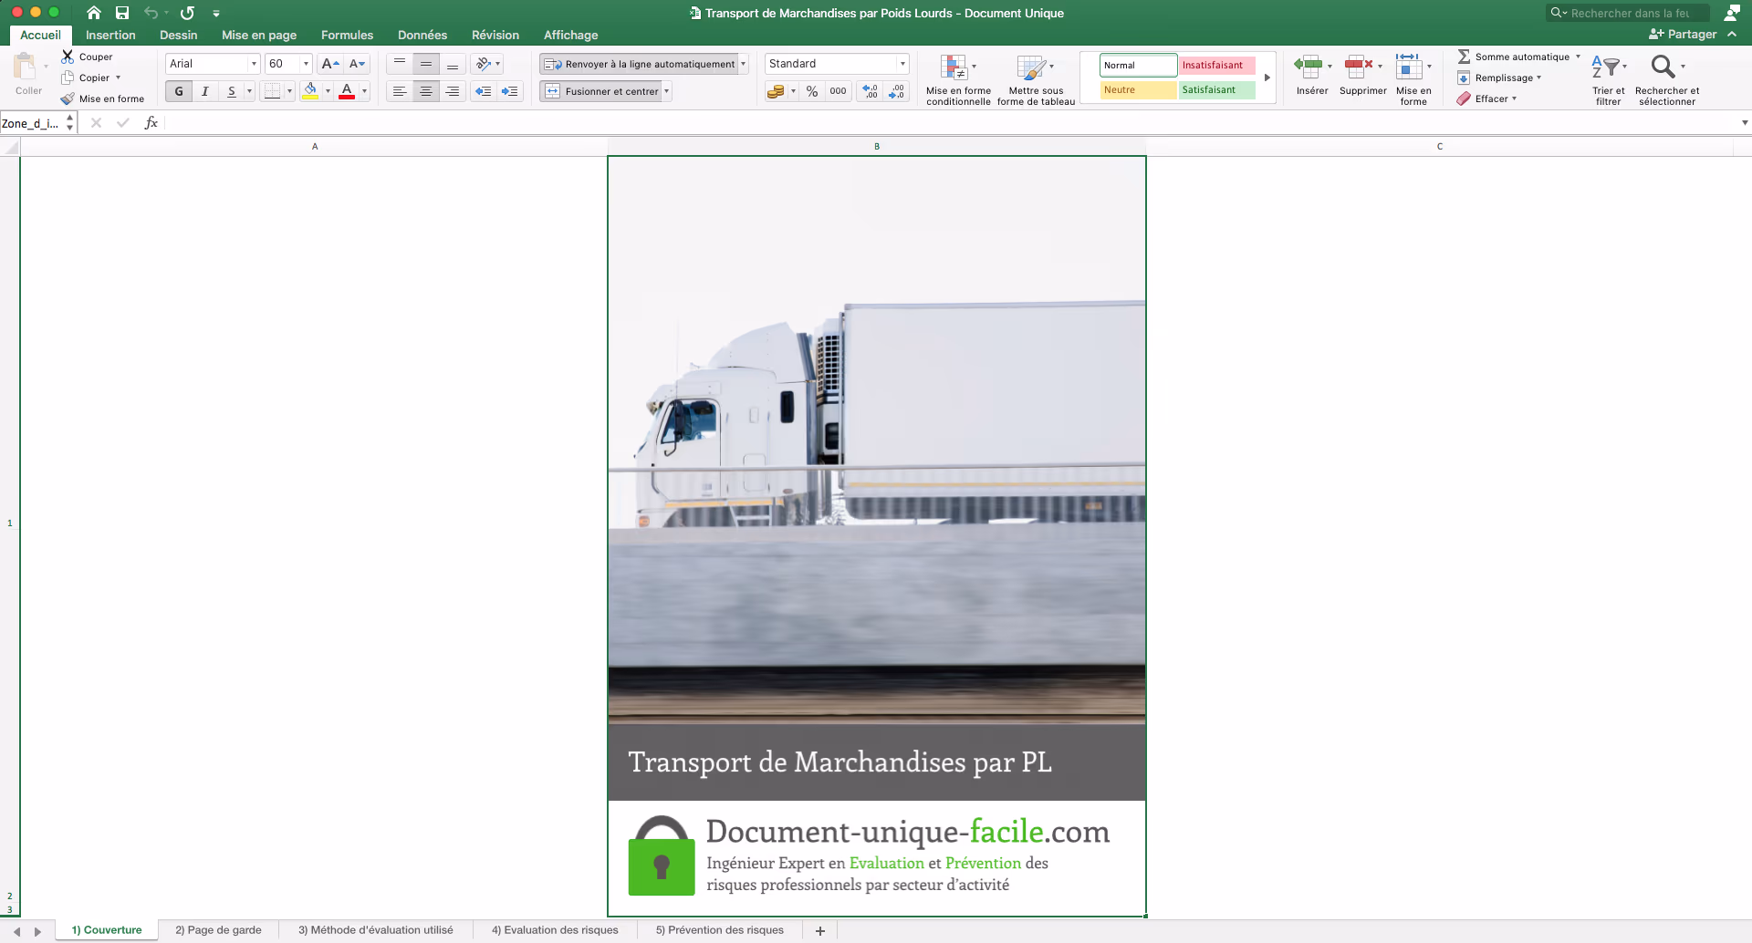Viewport: 1752px width, 943px height.
Task: Toggle middle vertical alignment
Action: point(426,64)
